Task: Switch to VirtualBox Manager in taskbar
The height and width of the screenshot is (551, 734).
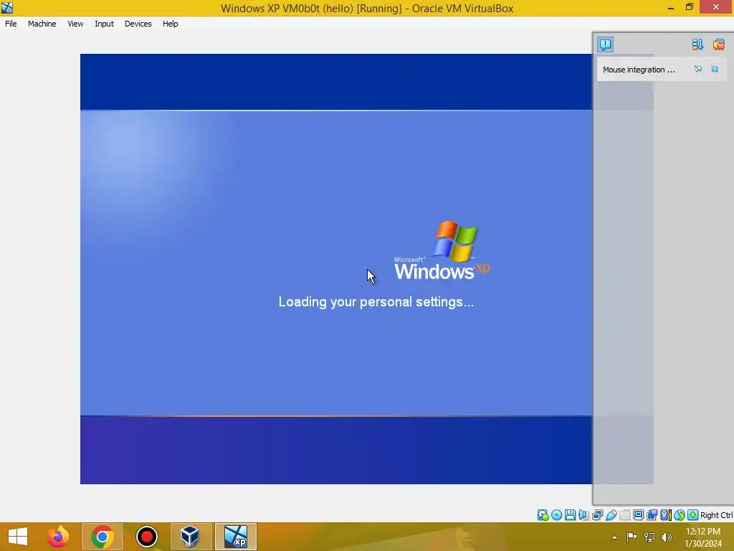Action: pyautogui.click(x=191, y=537)
